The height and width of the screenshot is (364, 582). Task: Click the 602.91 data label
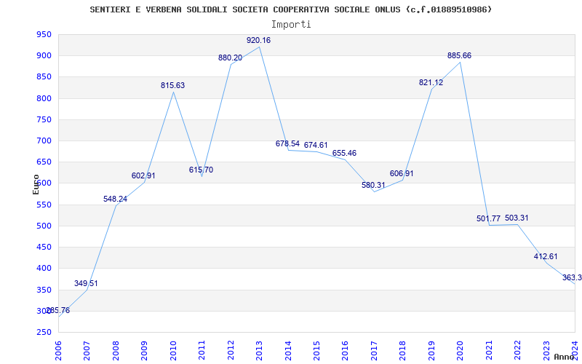(143, 175)
